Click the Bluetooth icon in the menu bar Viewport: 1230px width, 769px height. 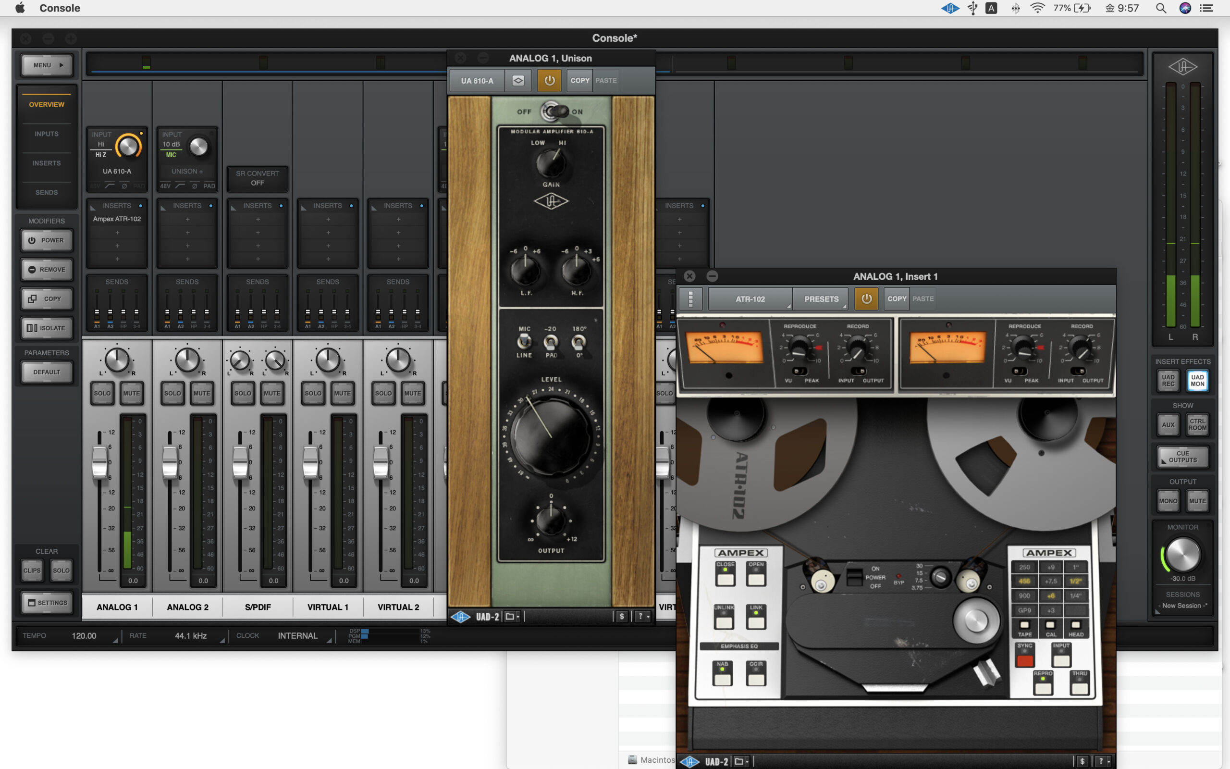click(1016, 8)
